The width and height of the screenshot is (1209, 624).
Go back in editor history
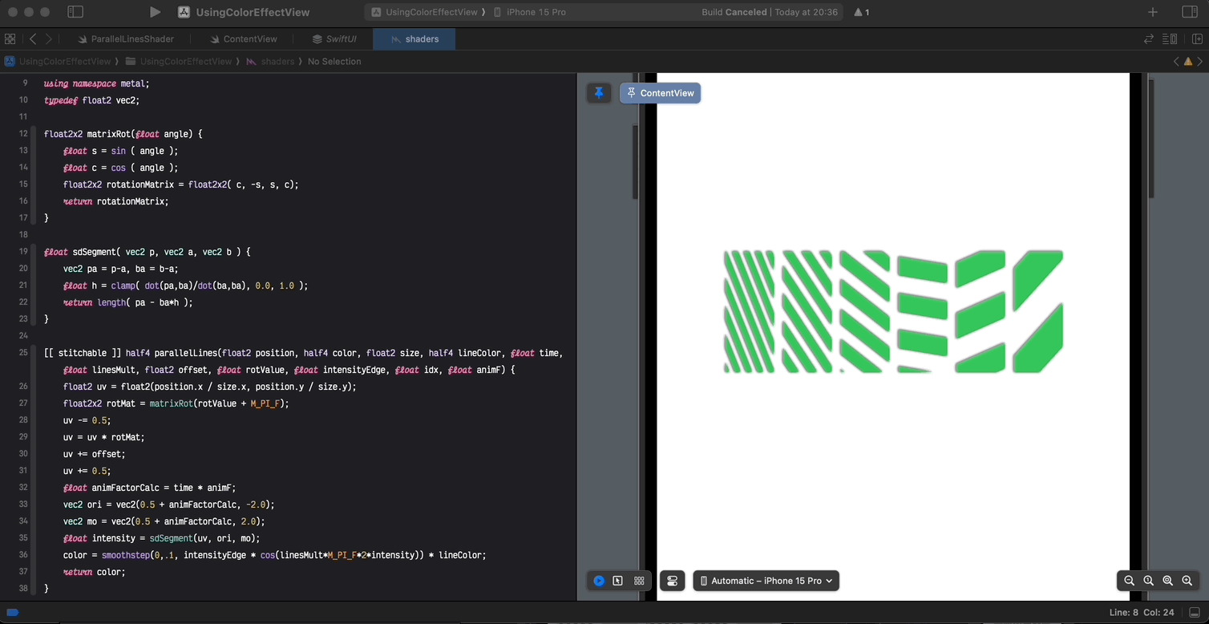[x=33, y=38]
